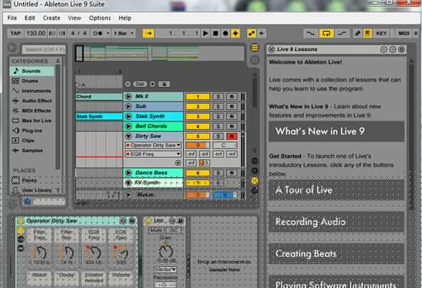
Task: Enable MIDI map mode
Action: coord(404,33)
